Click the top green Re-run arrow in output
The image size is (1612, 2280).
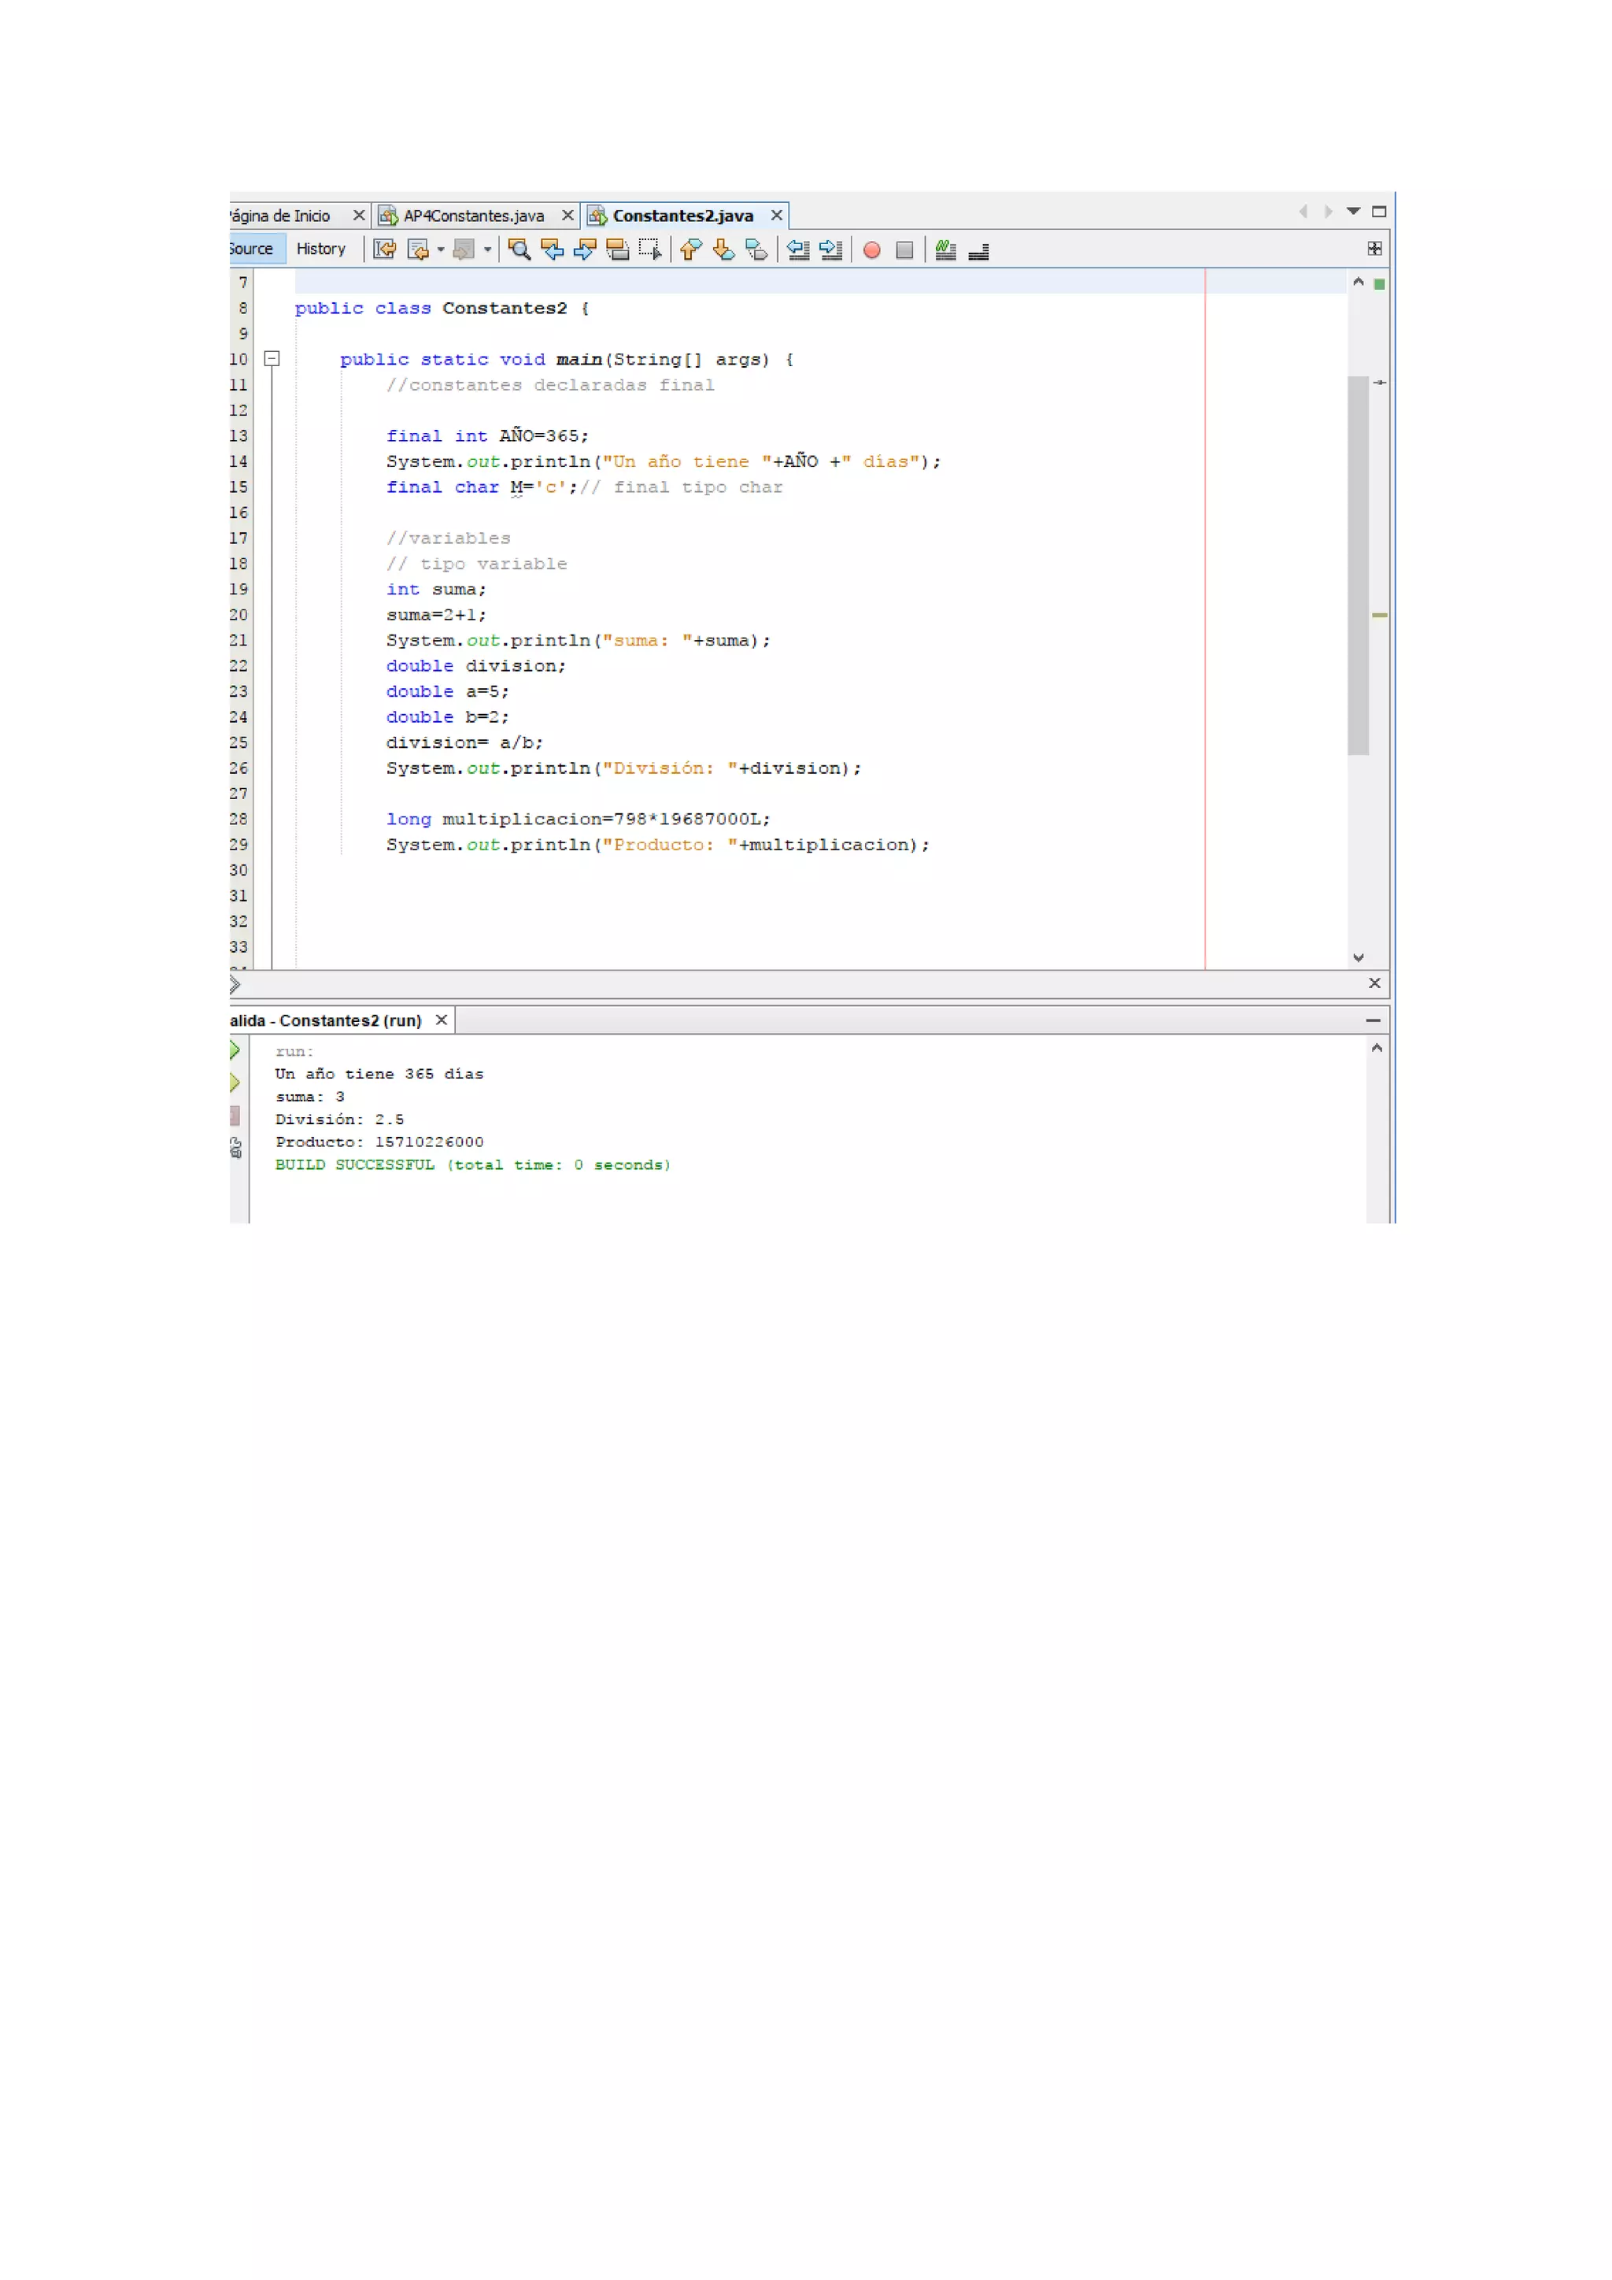click(236, 1049)
